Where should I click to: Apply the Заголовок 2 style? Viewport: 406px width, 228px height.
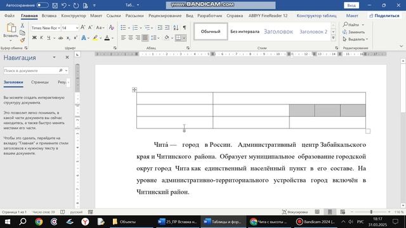313,32
